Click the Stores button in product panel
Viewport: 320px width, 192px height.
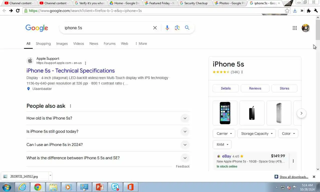pos(284,88)
